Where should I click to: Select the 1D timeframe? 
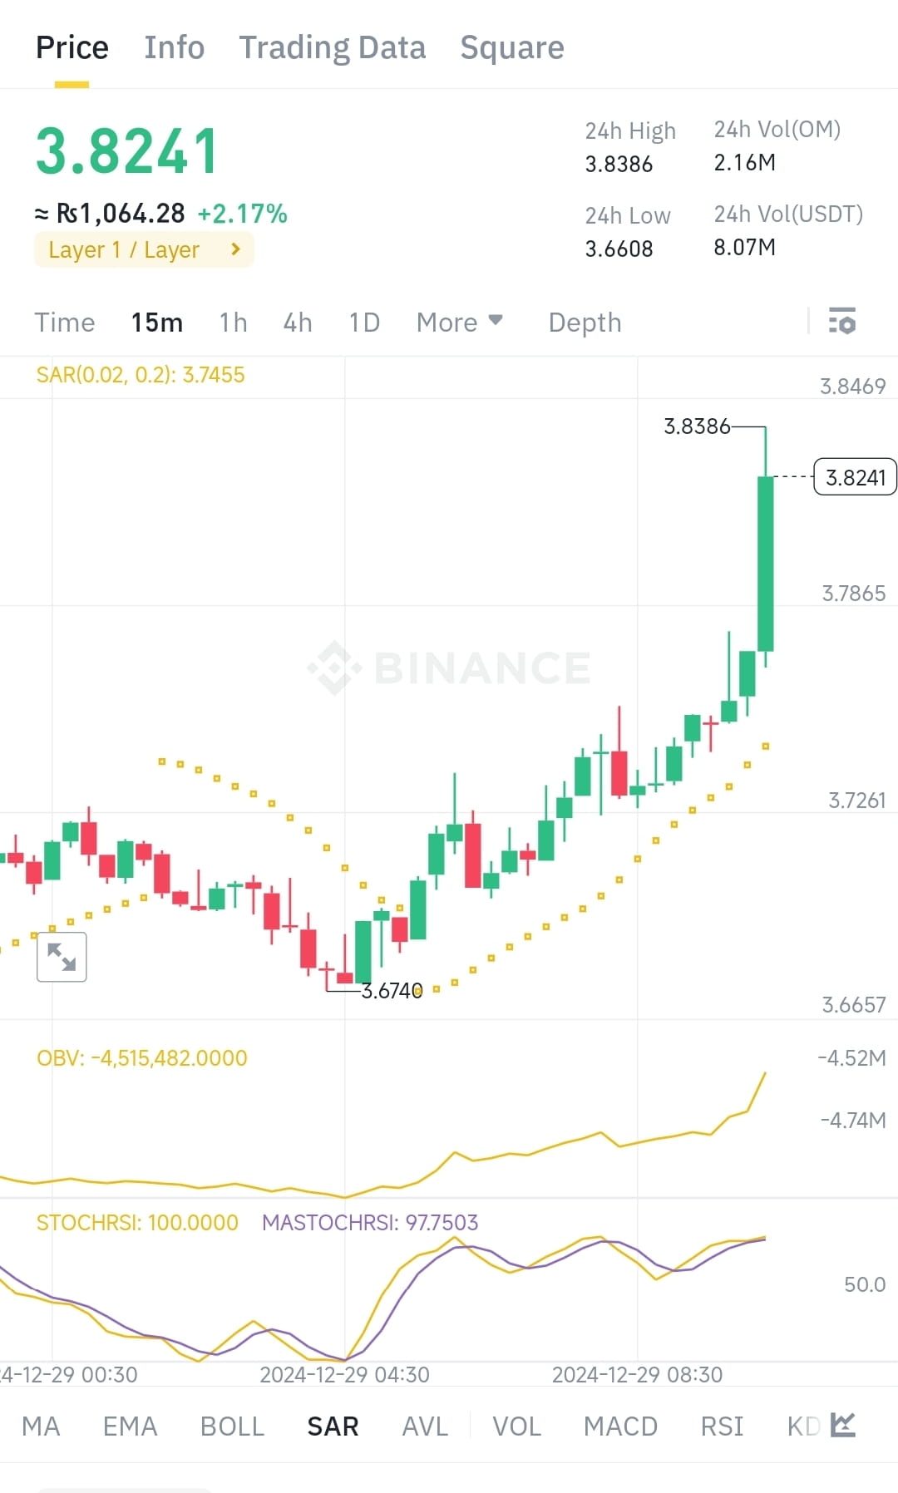click(363, 322)
